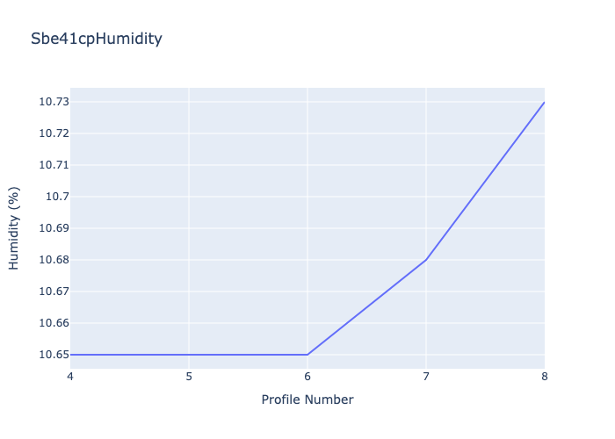Select the Humidity (%) y-axis label
Viewport: 615px width, 439px height.
coord(14,228)
